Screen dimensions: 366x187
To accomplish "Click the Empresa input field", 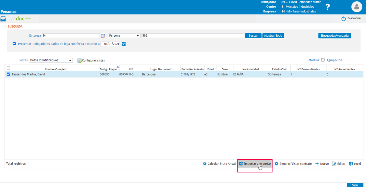I will [x=71, y=36].
